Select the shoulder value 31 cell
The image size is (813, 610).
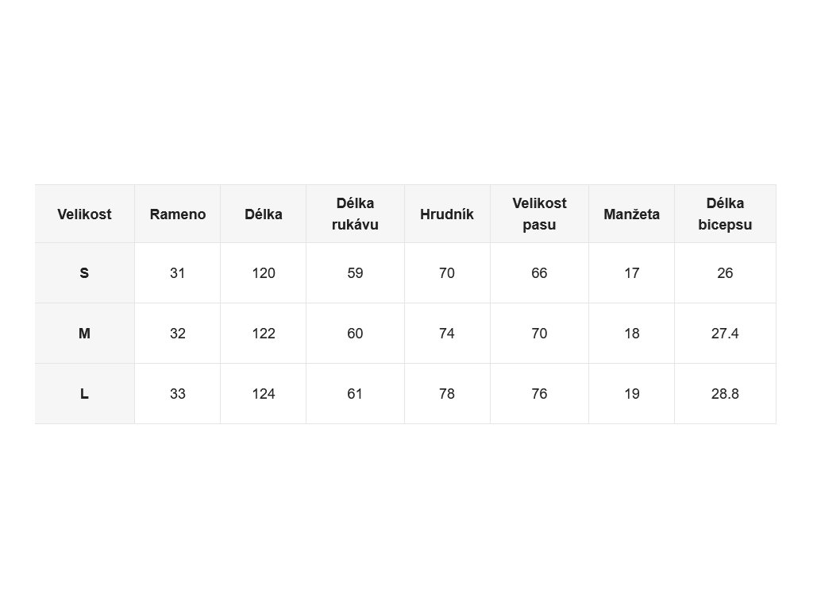pyautogui.click(x=177, y=273)
